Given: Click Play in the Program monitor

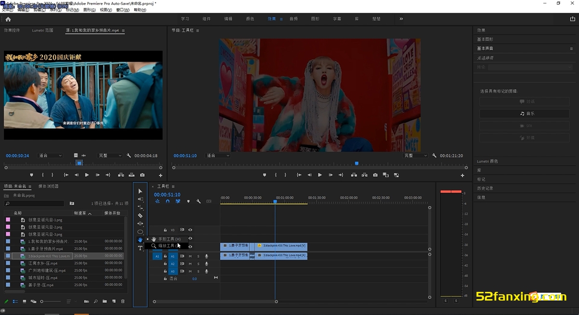Looking at the screenshot, I should click(x=320, y=175).
